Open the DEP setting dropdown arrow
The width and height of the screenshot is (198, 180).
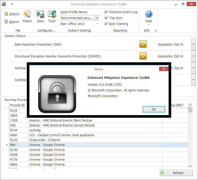click(x=193, y=44)
